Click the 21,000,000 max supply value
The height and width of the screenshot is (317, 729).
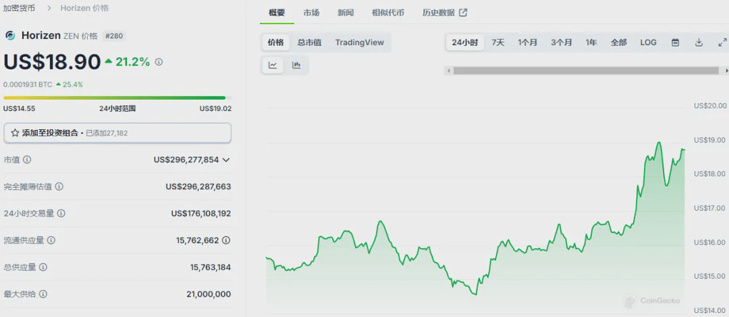point(209,294)
